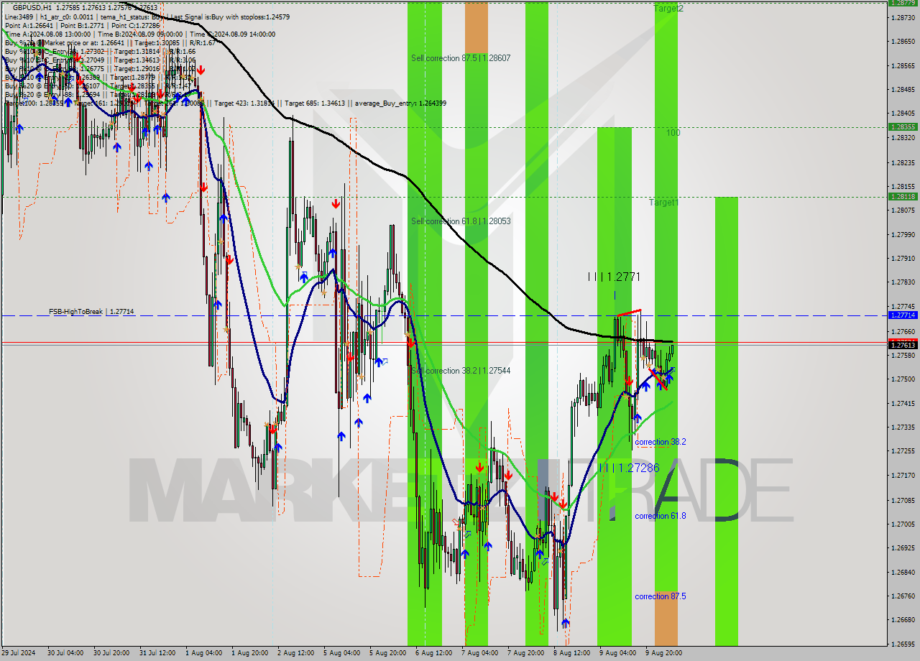Click the 'FSB-HighToBreak | 1.27714' line label
This screenshot has width=920, height=661.
pos(91,312)
